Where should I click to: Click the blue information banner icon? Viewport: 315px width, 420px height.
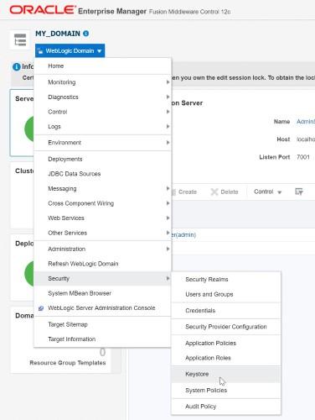(17, 66)
